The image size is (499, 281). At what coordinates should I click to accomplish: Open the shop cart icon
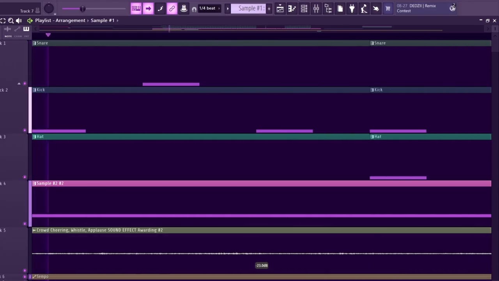point(388,8)
